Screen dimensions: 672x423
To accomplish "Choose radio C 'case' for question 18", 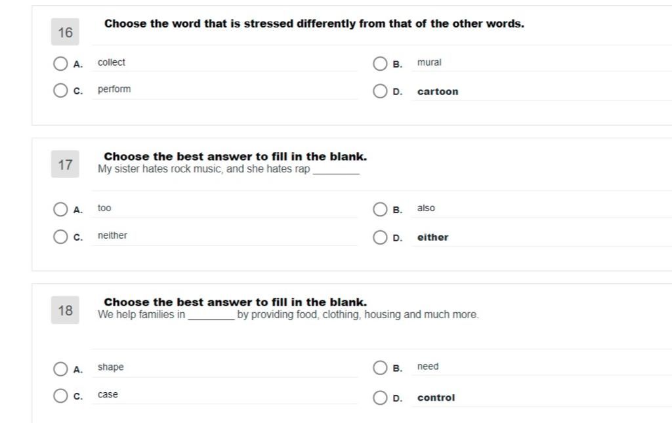I will click(60, 395).
